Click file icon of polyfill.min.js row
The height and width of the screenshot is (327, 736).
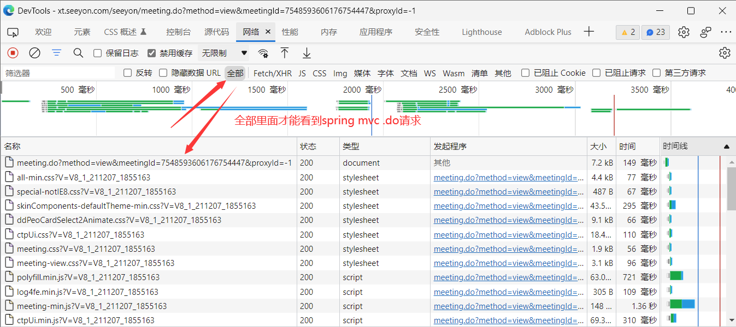(x=9, y=277)
